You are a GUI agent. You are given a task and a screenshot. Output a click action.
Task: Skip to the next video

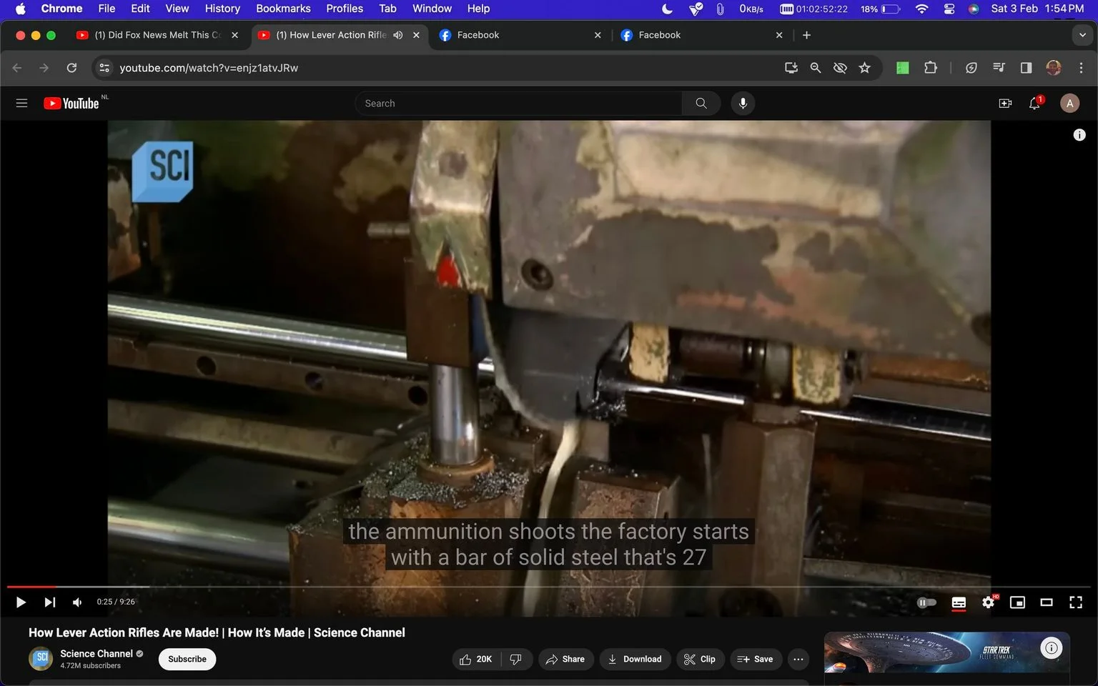coord(49,602)
